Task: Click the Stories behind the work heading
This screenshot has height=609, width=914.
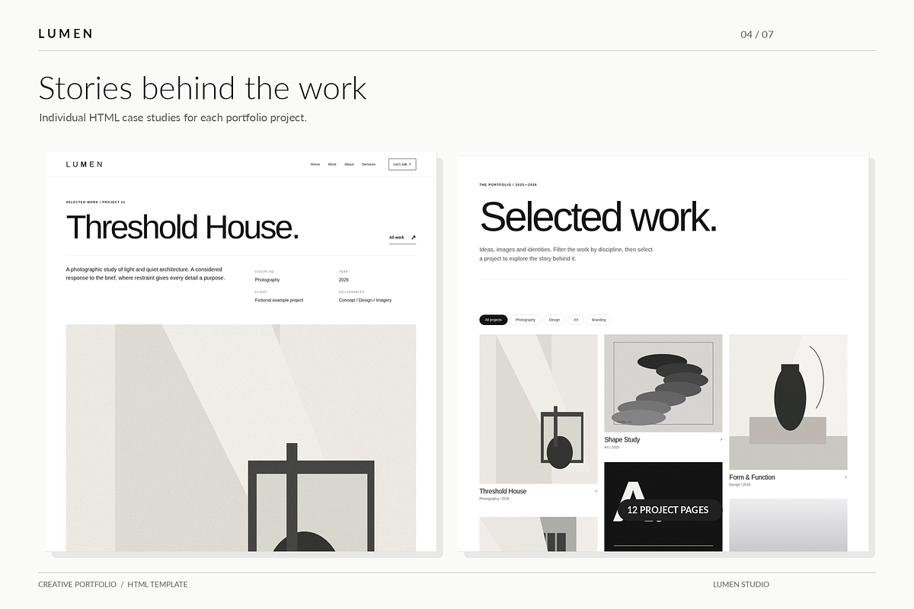Action: pos(203,88)
